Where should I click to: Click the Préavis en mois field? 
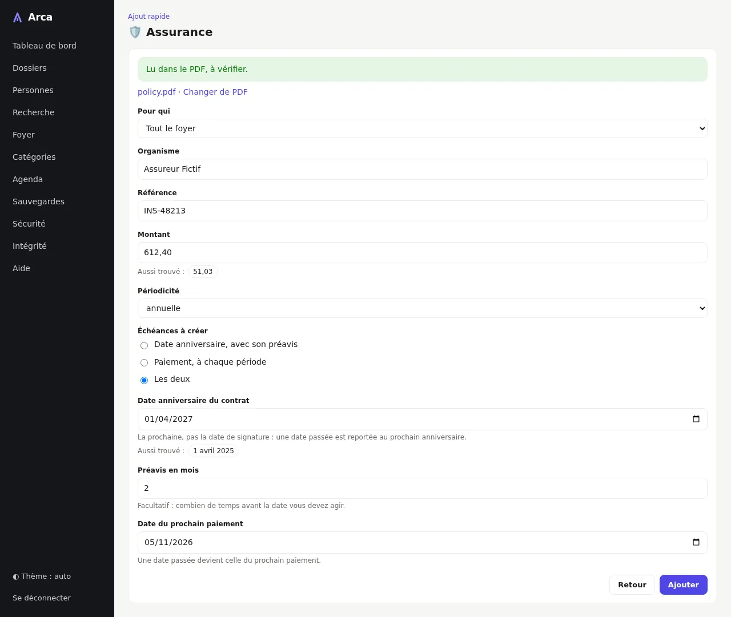(x=423, y=488)
